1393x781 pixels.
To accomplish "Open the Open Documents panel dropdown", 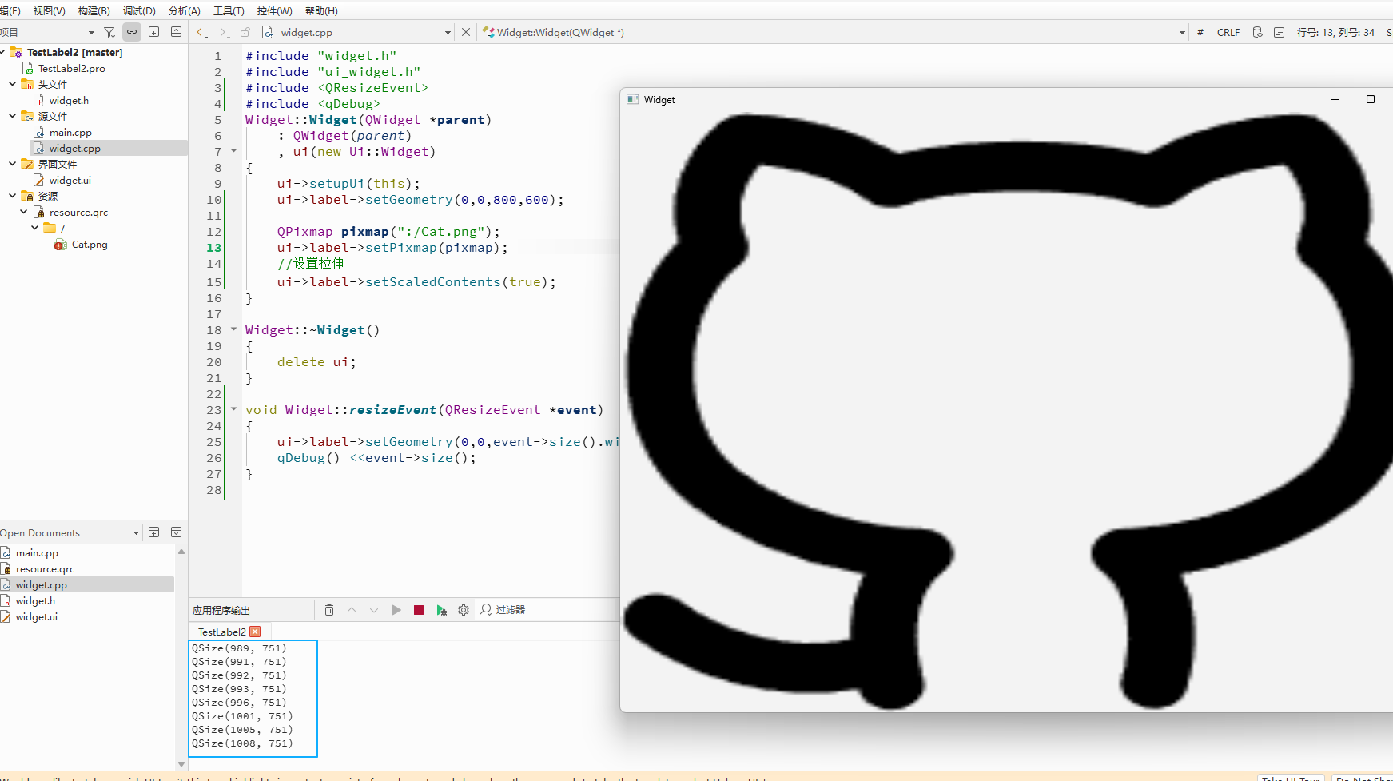I will pos(136,533).
